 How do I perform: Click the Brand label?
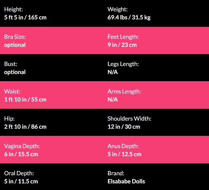point(116,173)
